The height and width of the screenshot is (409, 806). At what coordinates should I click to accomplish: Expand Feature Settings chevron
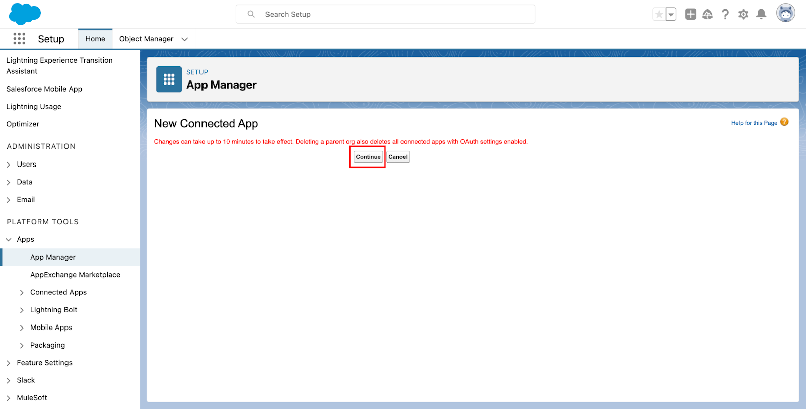coord(9,363)
